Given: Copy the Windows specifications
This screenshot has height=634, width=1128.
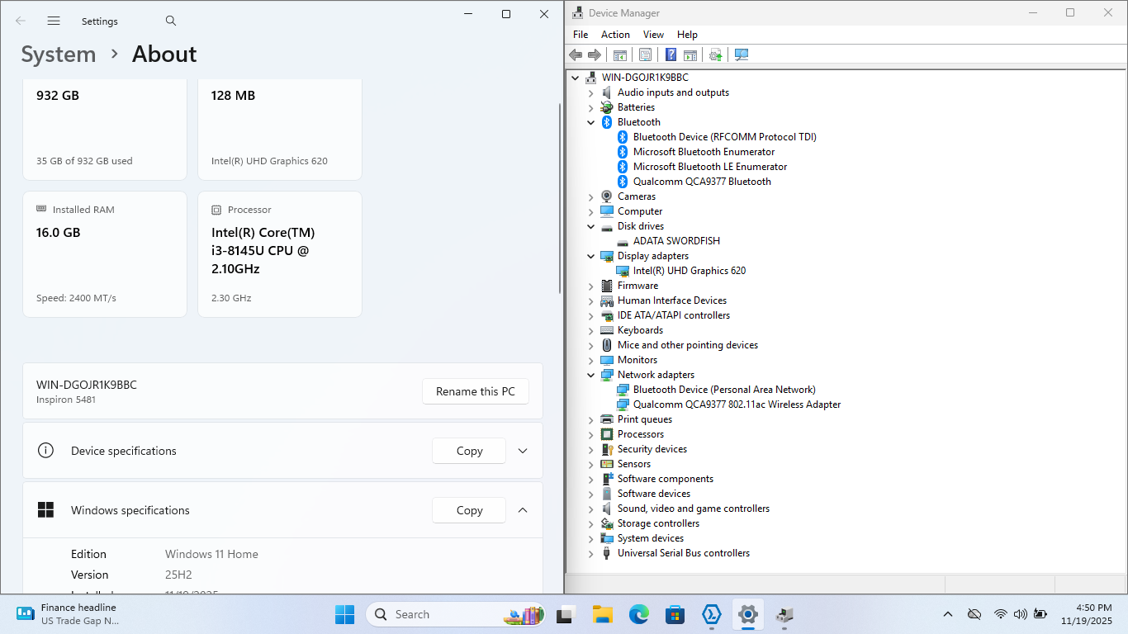Looking at the screenshot, I should 469,510.
